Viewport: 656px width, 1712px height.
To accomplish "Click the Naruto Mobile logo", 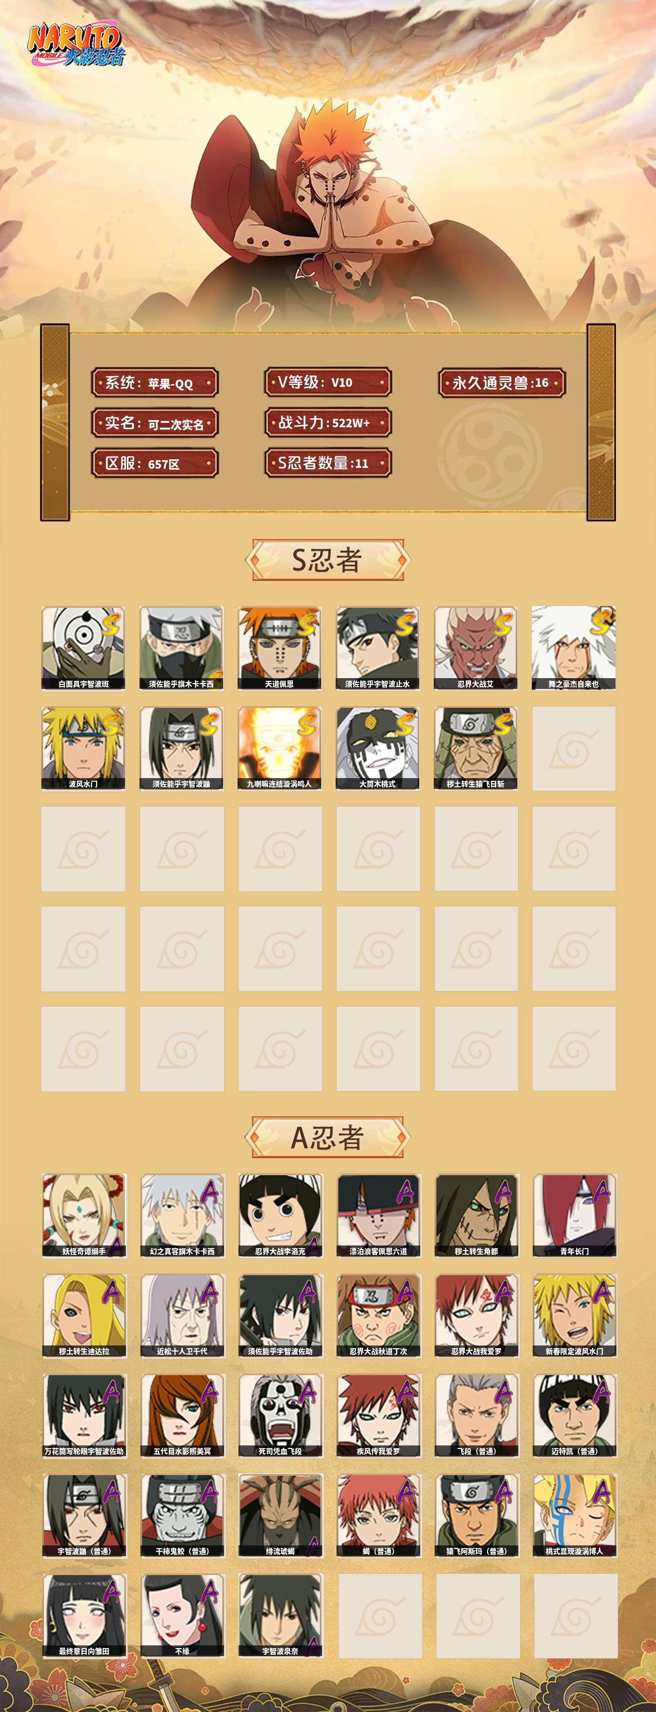I will point(76,45).
